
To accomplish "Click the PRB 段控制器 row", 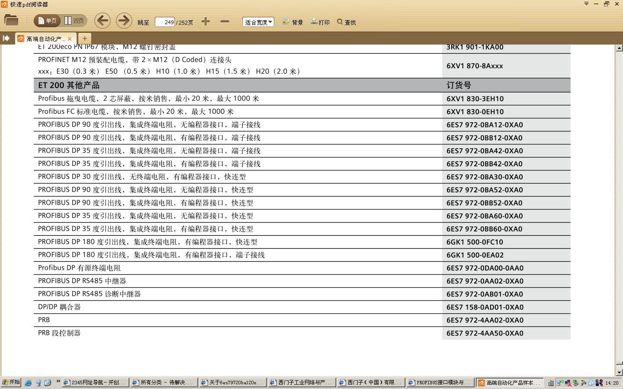I will [x=59, y=333].
